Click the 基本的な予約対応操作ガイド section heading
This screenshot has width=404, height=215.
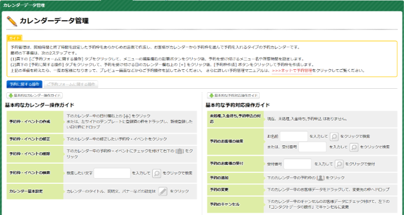pyautogui.click(x=238, y=105)
